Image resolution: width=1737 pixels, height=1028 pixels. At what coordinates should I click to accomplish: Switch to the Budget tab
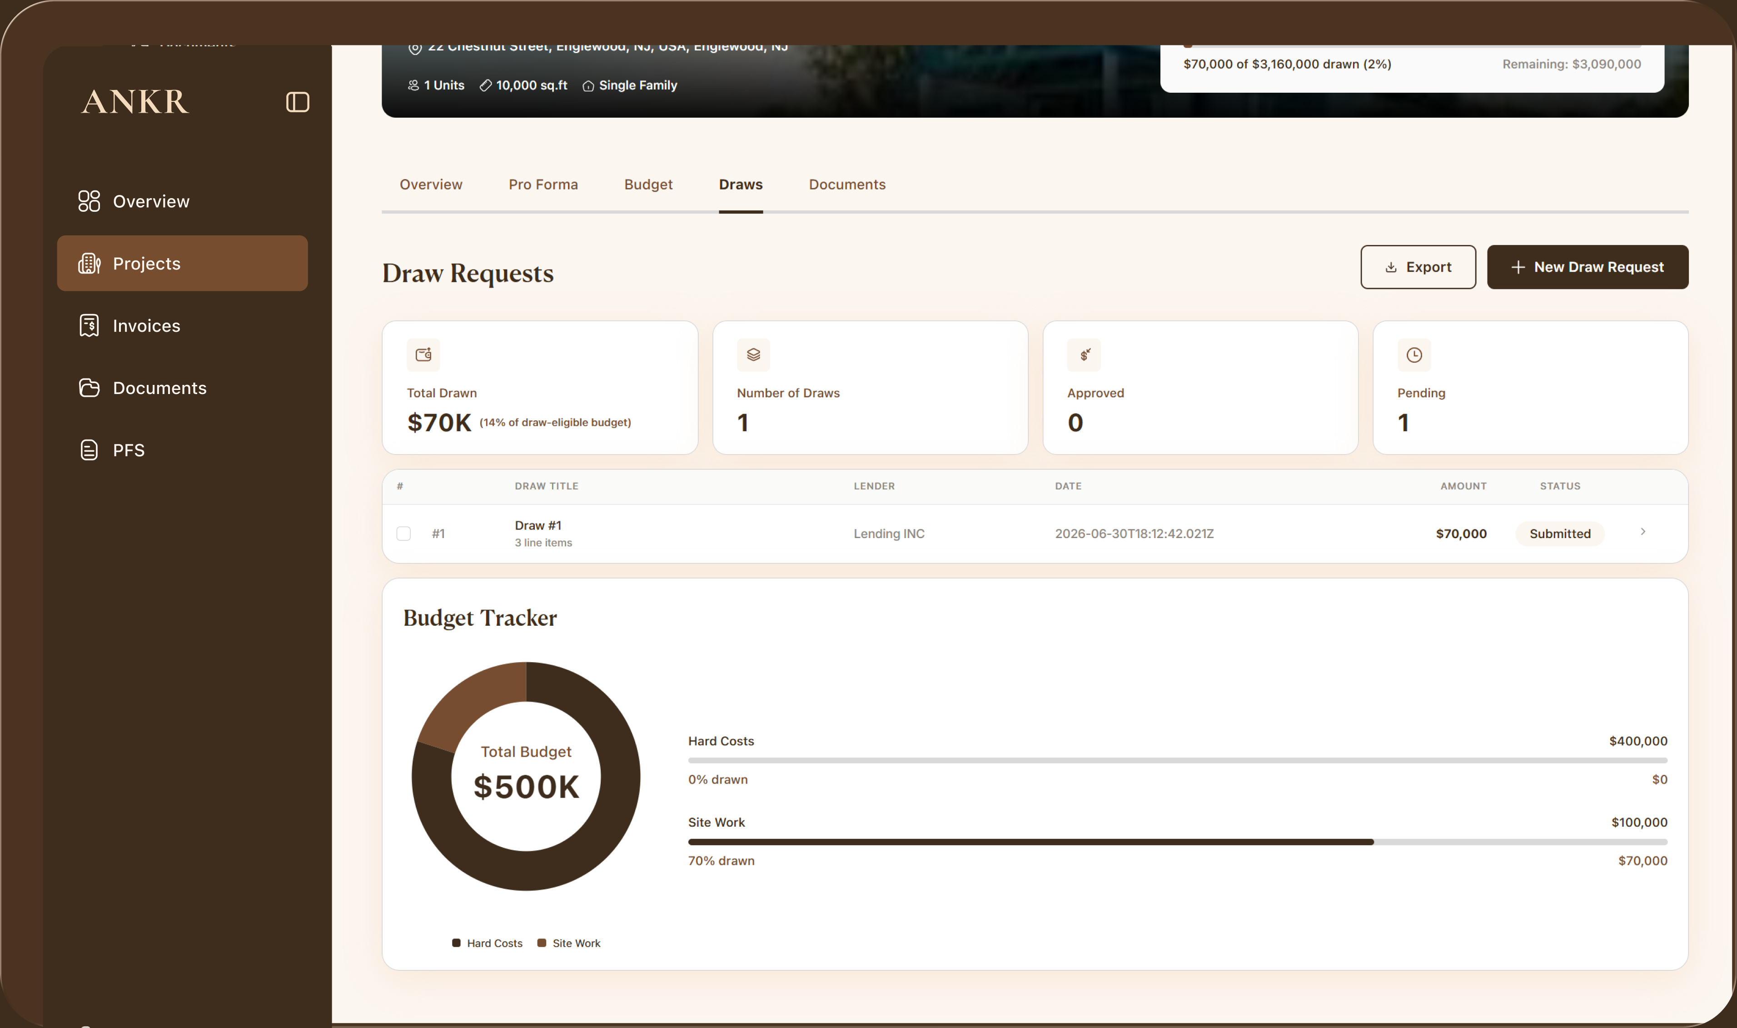[x=648, y=184]
